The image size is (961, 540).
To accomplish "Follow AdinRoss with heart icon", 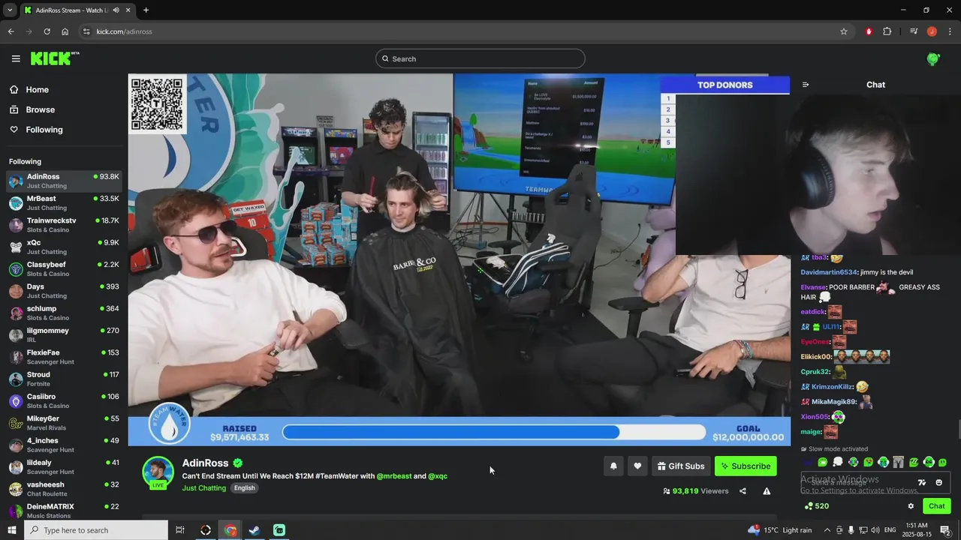I will [637, 466].
